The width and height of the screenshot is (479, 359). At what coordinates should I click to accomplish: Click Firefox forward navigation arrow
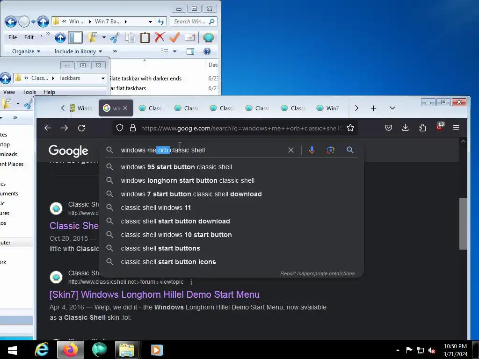pos(65,128)
